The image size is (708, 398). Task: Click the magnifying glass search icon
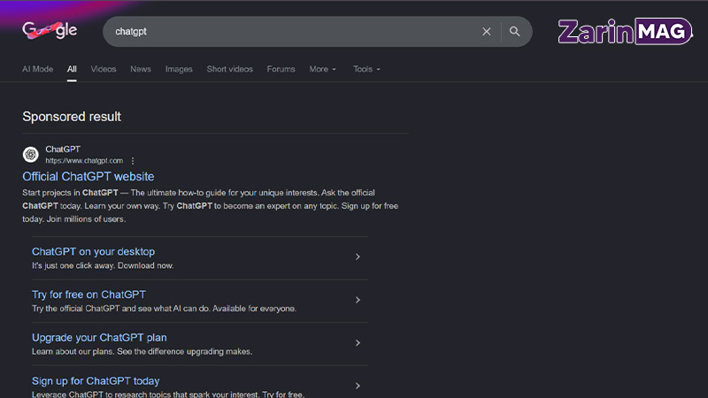click(515, 32)
